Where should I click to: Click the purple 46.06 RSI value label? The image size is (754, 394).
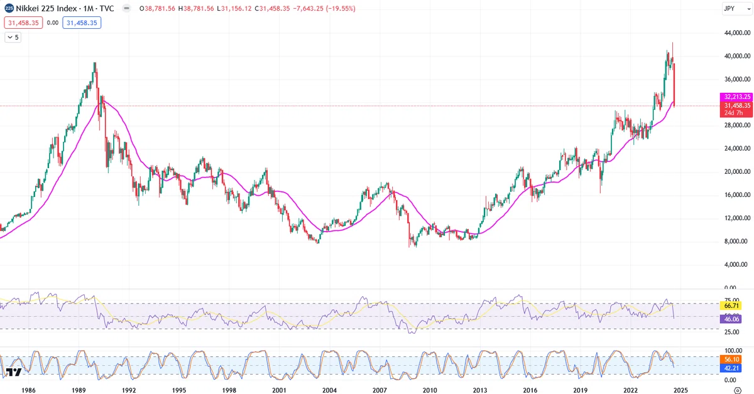(730, 319)
